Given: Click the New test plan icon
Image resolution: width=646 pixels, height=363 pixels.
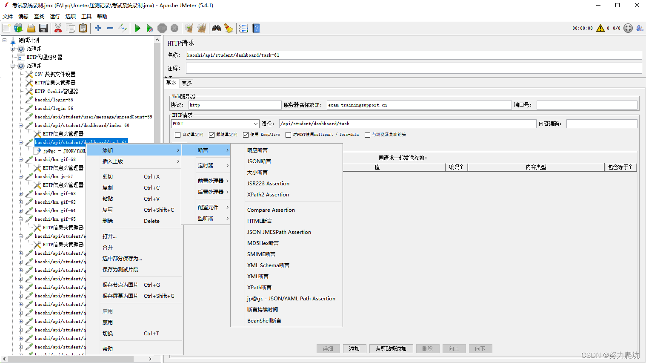Looking at the screenshot, I should click(x=6, y=28).
